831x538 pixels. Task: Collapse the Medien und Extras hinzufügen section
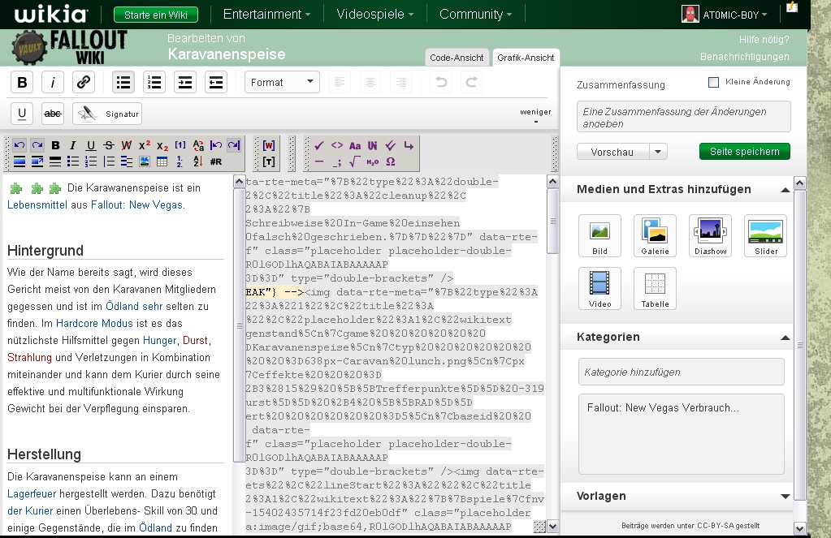(x=785, y=190)
